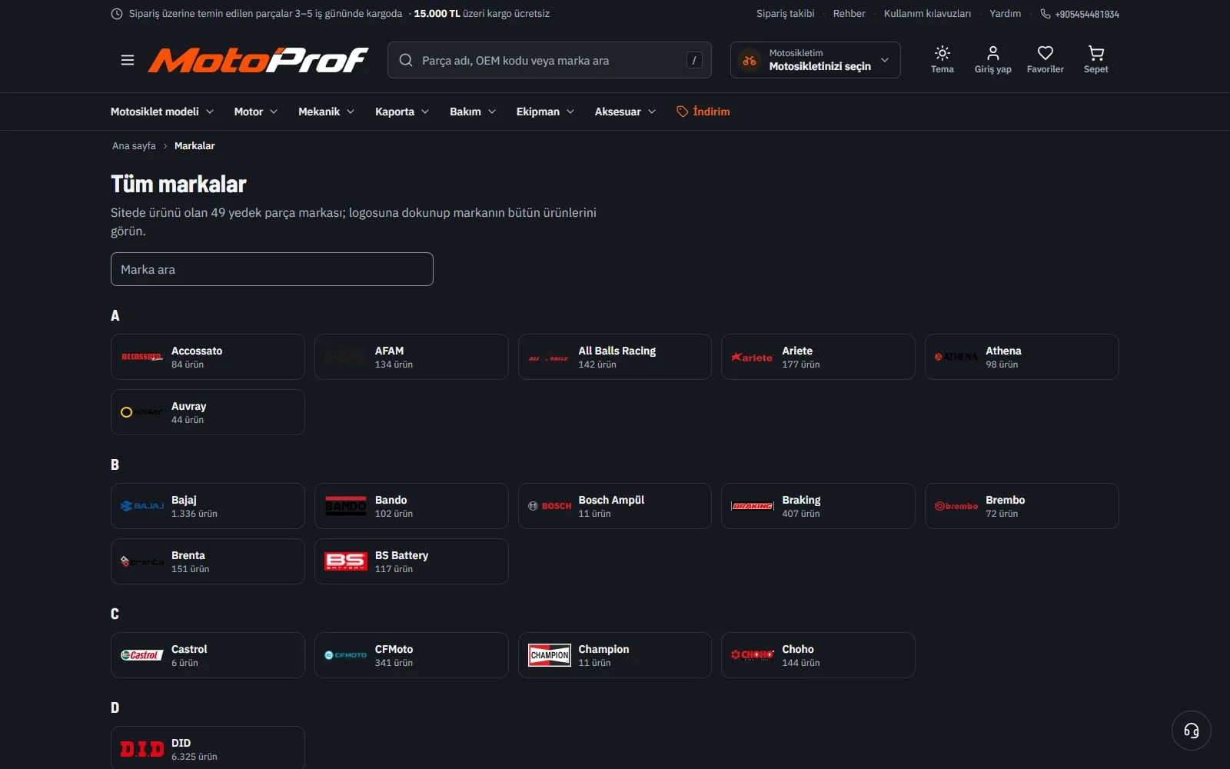Open the Auvray brand card

(x=208, y=412)
